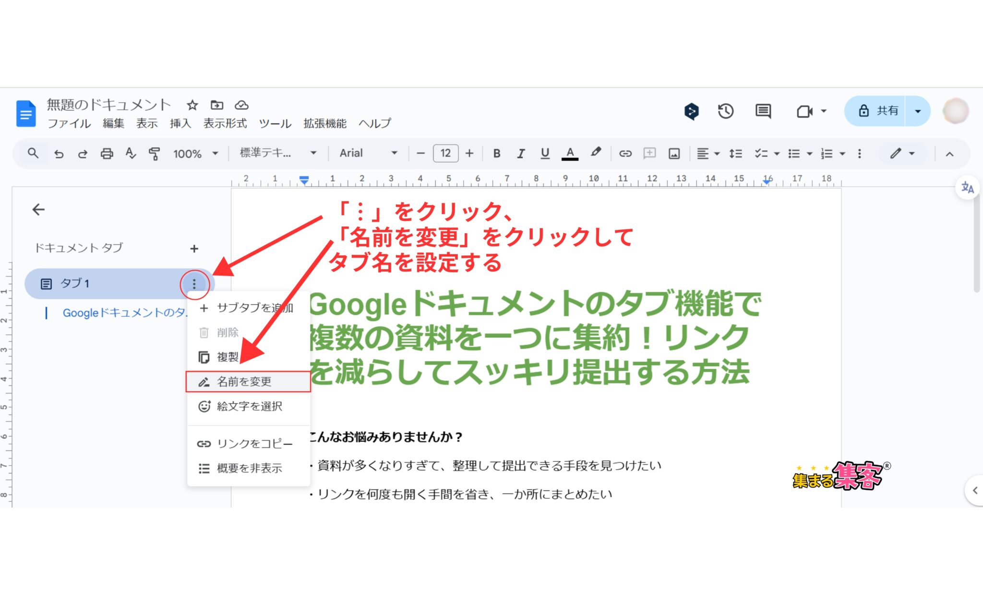Close the tabs panel back arrow

pos(38,209)
